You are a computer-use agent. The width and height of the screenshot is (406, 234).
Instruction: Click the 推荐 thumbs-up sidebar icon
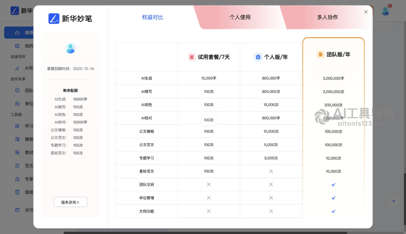click(x=17, y=32)
